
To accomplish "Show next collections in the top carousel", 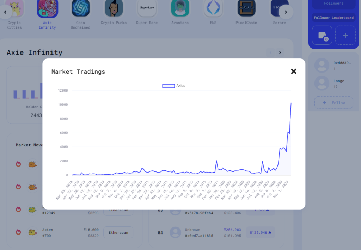I will [x=286, y=12].
